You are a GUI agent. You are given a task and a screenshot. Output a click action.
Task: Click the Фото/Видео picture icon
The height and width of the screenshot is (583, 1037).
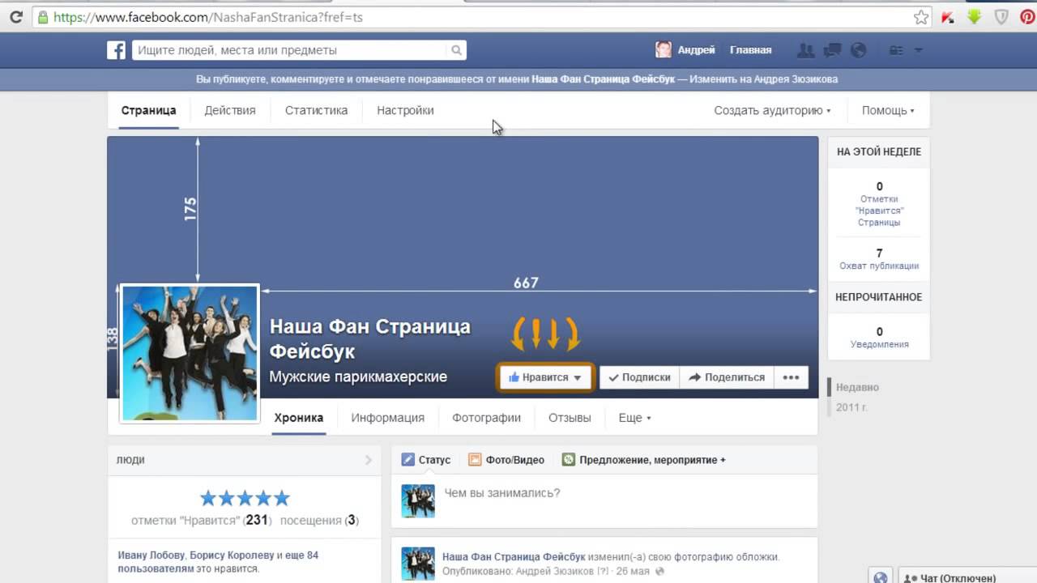(x=475, y=459)
